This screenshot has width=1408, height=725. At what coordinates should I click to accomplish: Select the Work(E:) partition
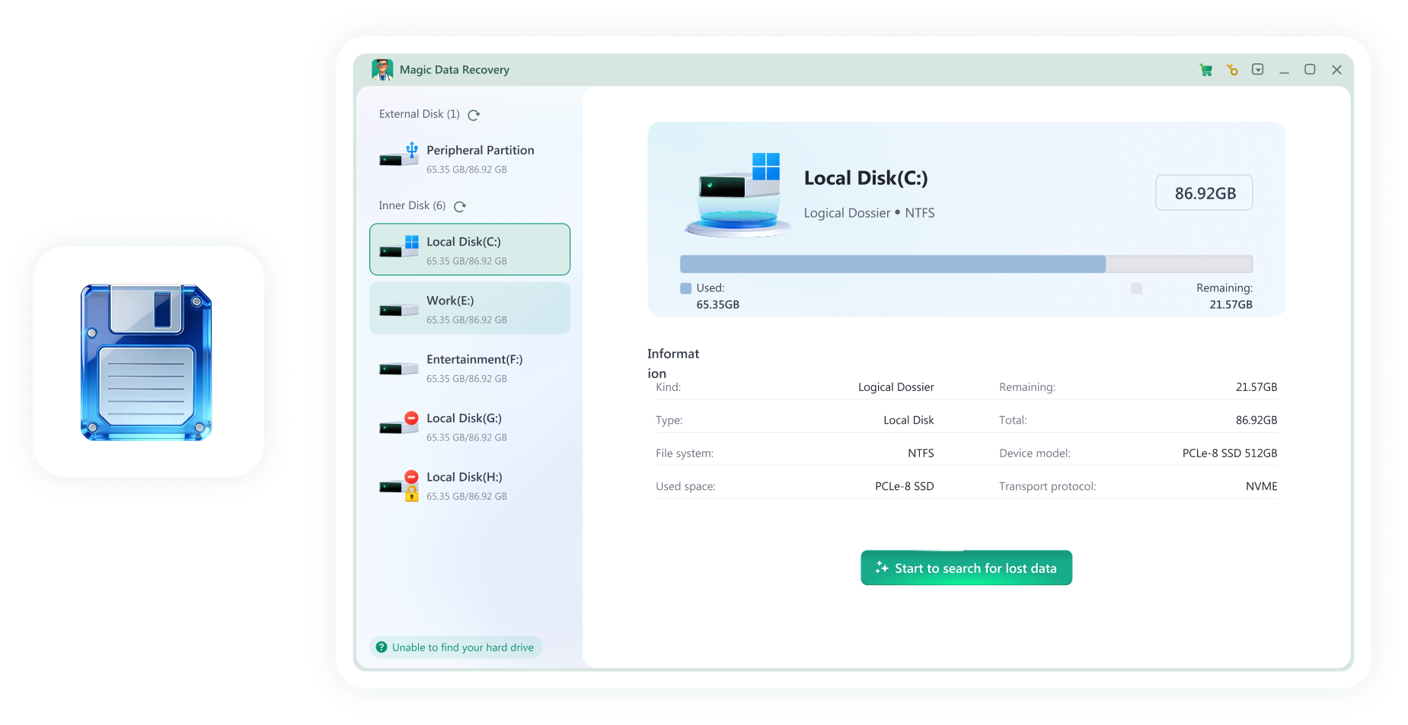(470, 308)
